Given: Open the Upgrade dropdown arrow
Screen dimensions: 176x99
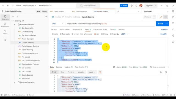Looking at the screenshot, I should 156,5.
